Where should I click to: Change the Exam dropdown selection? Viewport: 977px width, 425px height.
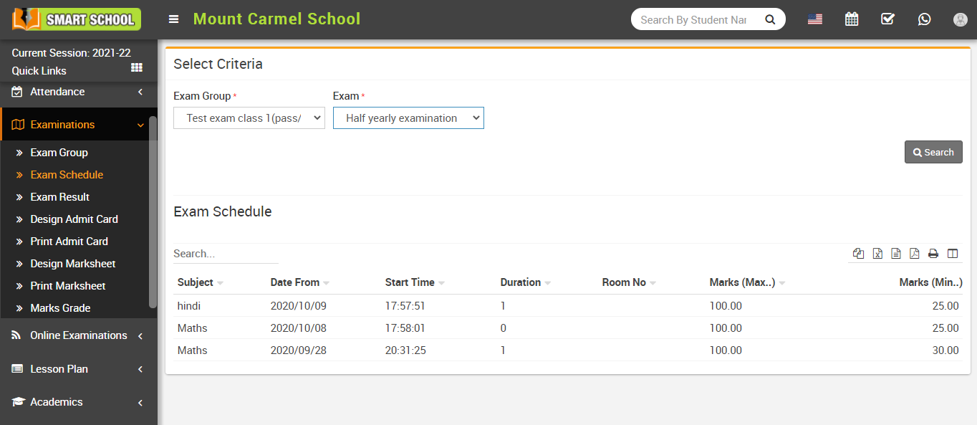(x=408, y=118)
